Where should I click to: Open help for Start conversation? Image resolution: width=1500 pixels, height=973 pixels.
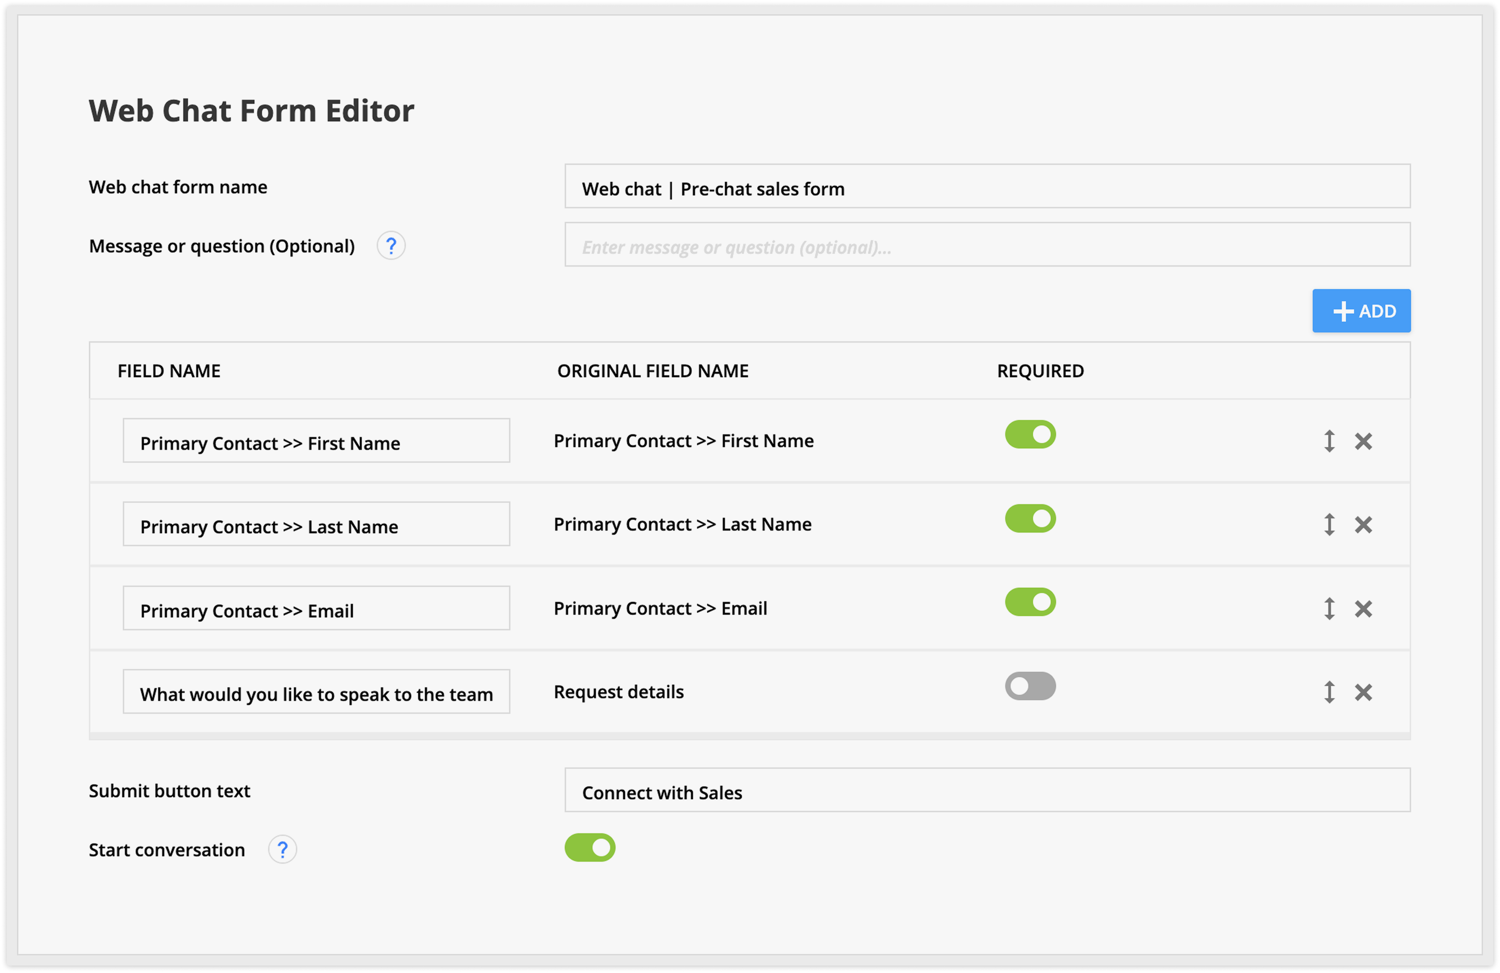pos(282,850)
